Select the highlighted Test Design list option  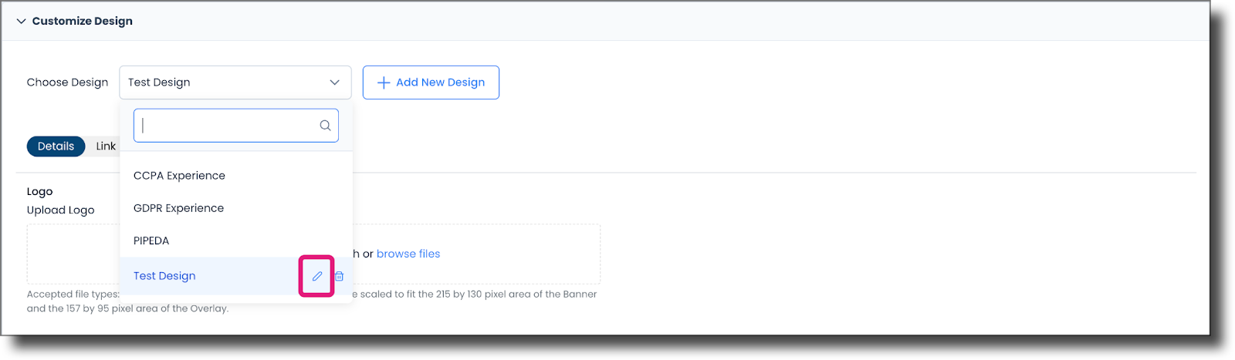[164, 276]
